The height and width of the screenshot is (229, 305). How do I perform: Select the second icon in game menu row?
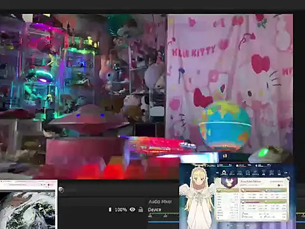232,173
